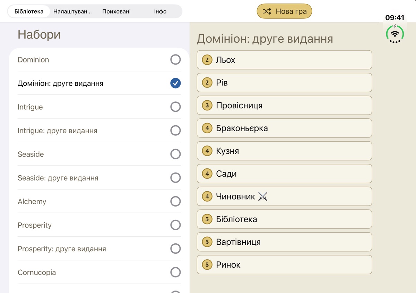This screenshot has height=293, width=416.
Task: Click the shuffle icon in Нова гра button
Action: click(x=267, y=11)
